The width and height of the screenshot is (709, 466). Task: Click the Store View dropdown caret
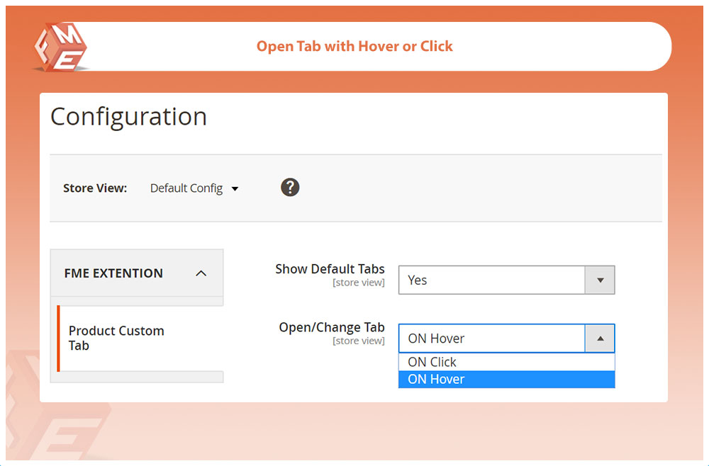tap(235, 189)
